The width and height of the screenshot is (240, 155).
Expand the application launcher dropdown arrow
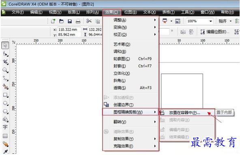[x=171, y=21]
